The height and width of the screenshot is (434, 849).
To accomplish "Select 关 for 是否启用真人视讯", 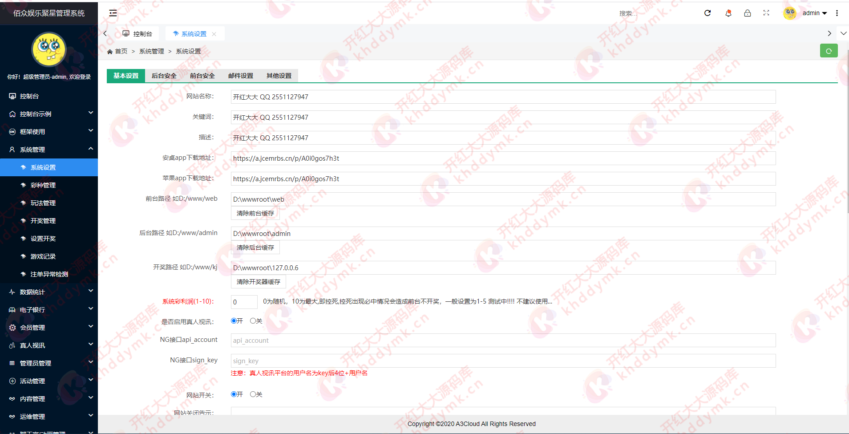I will [253, 320].
